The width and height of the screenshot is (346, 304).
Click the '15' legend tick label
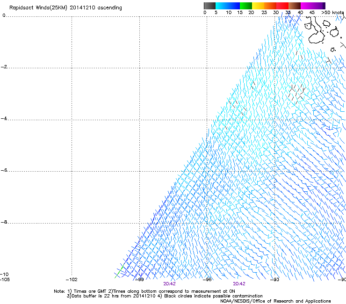point(240,13)
